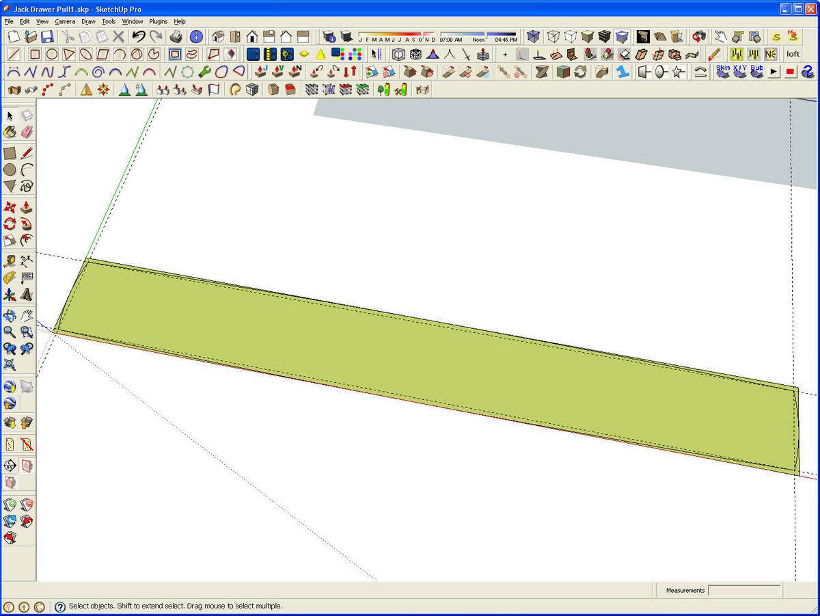Image resolution: width=820 pixels, height=616 pixels.
Task: Activate the red four-arrow Move tool
Action: point(10,207)
